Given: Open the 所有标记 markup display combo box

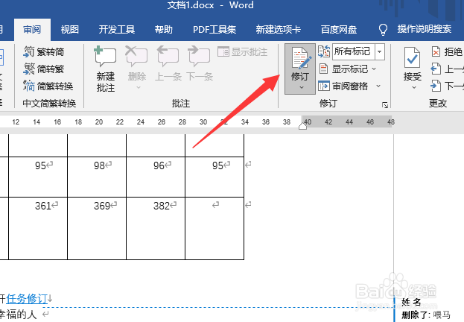Looking at the screenshot, I should click(x=358, y=52).
